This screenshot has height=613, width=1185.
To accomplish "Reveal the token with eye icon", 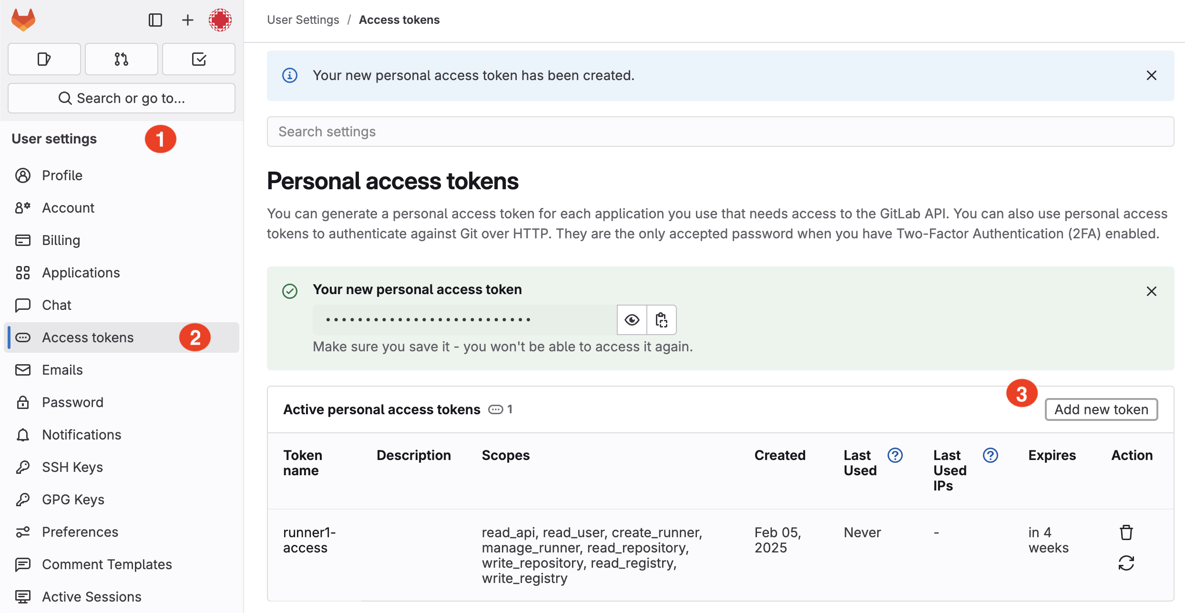I will coord(632,320).
